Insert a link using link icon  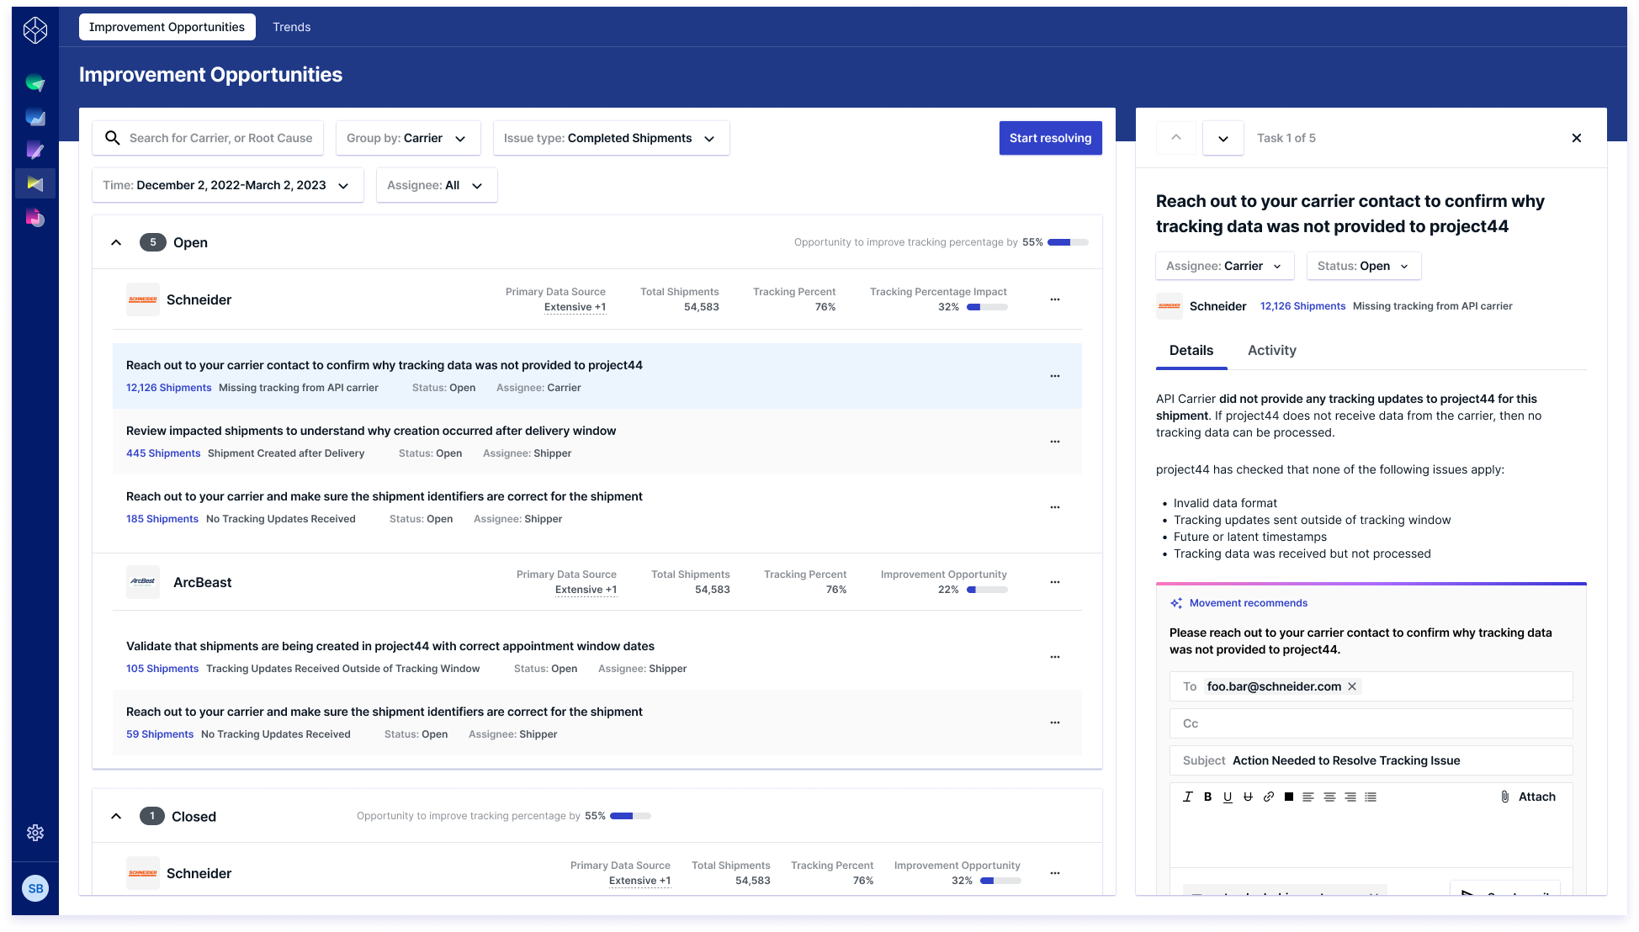pos(1268,797)
